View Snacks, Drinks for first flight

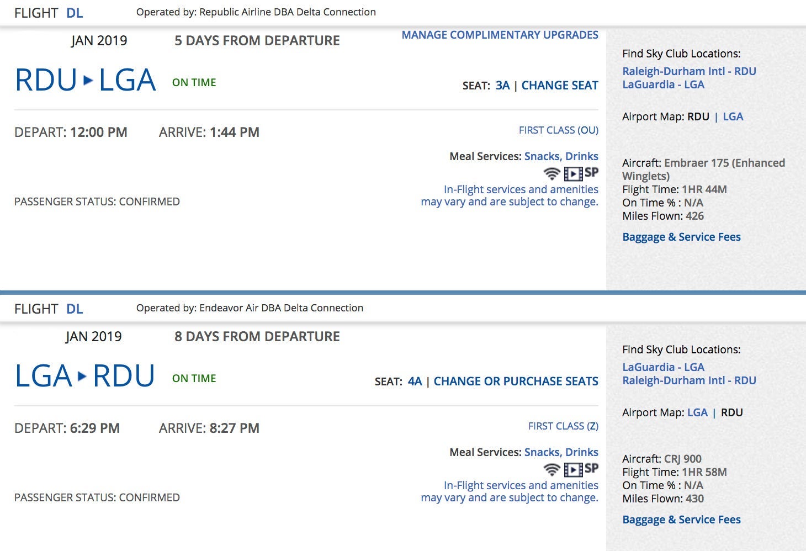click(561, 156)
